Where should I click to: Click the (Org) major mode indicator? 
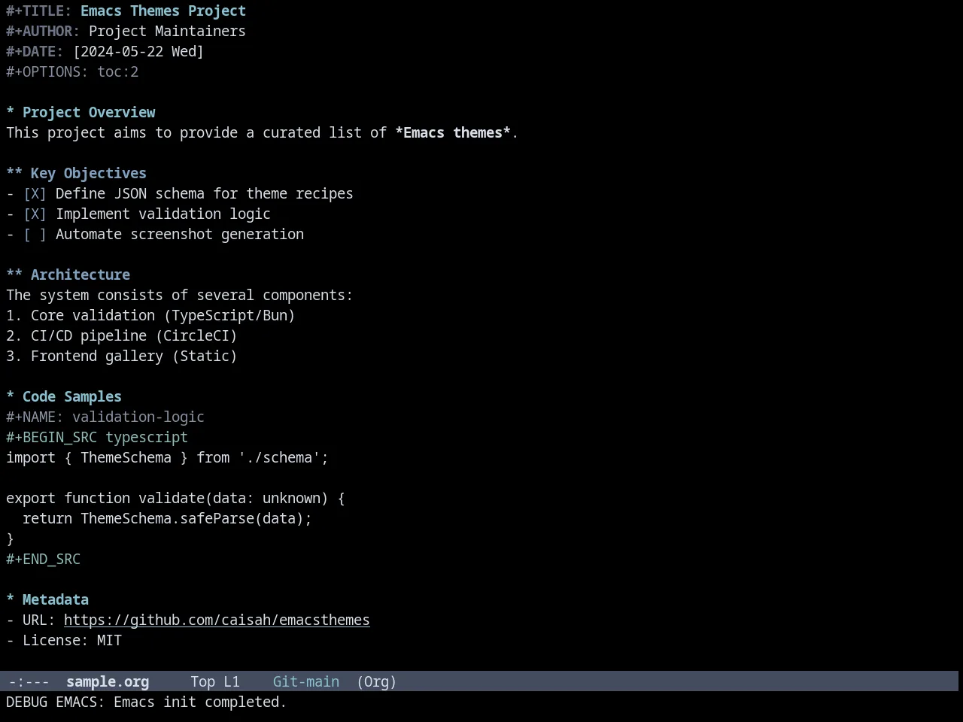click(x=376, y=682)
